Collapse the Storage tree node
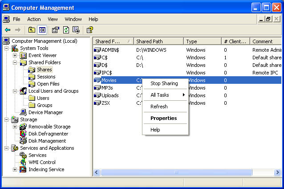This screenshot has width=284, height=189. coord(7,119)
